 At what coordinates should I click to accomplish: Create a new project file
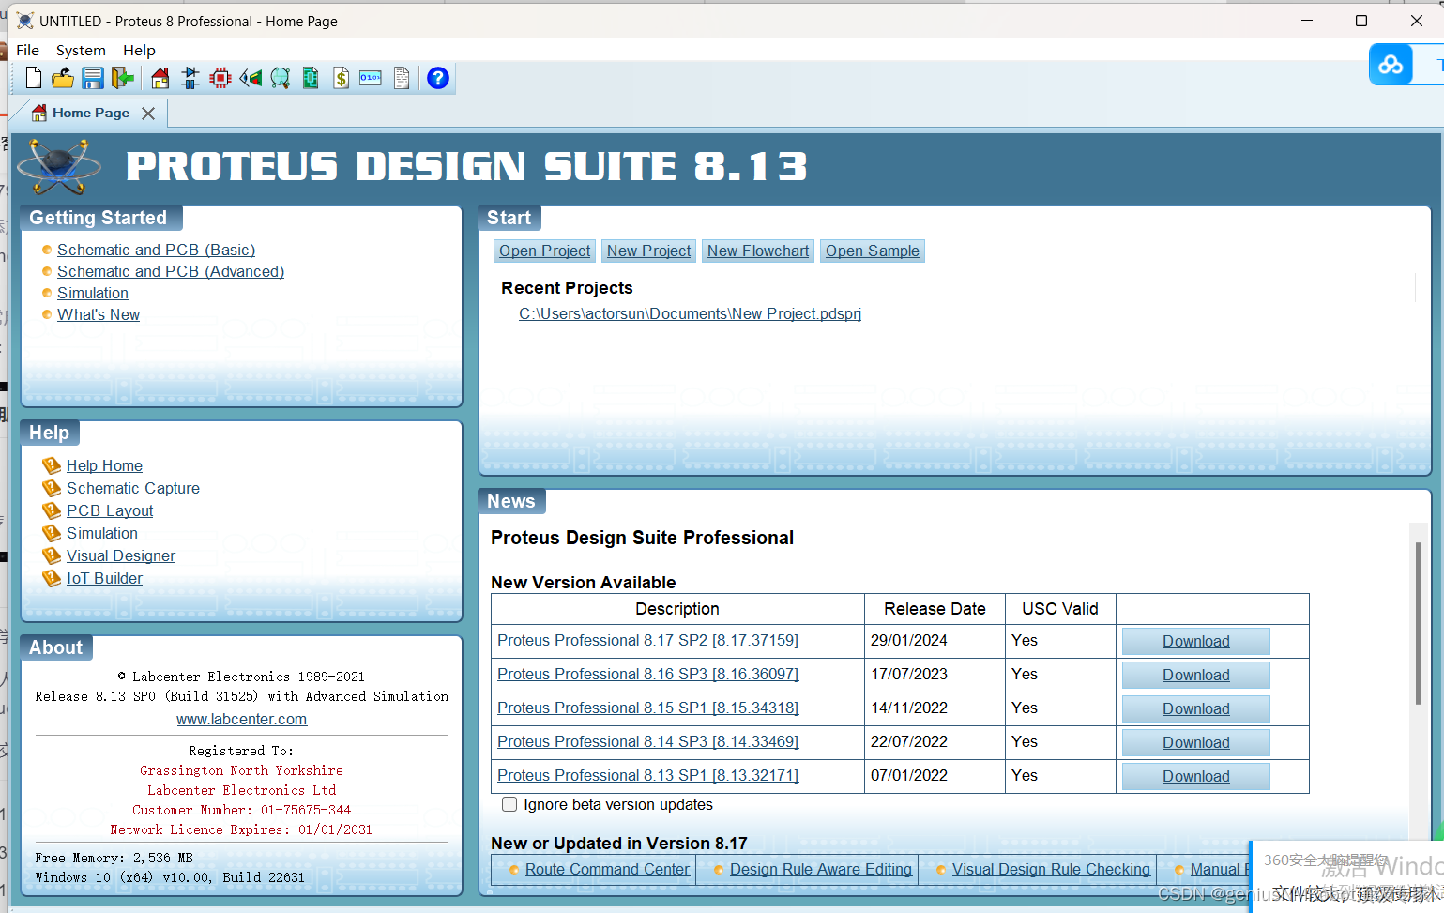click(33, 78)
